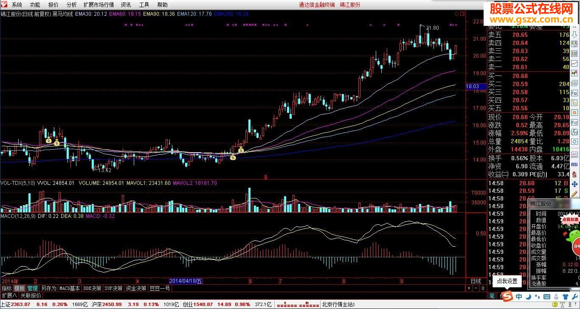
Task: Click the 管理 tab at bottom
Action: (x=33, y=288)
